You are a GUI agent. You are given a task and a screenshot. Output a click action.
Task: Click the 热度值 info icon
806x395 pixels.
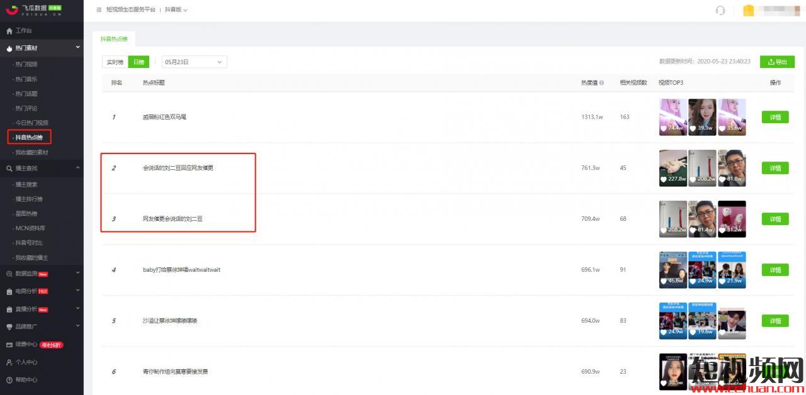pos(601,83)
